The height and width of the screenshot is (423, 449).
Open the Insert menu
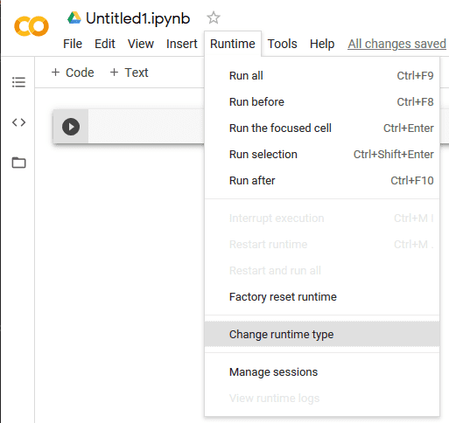click(x=182, y=44)
